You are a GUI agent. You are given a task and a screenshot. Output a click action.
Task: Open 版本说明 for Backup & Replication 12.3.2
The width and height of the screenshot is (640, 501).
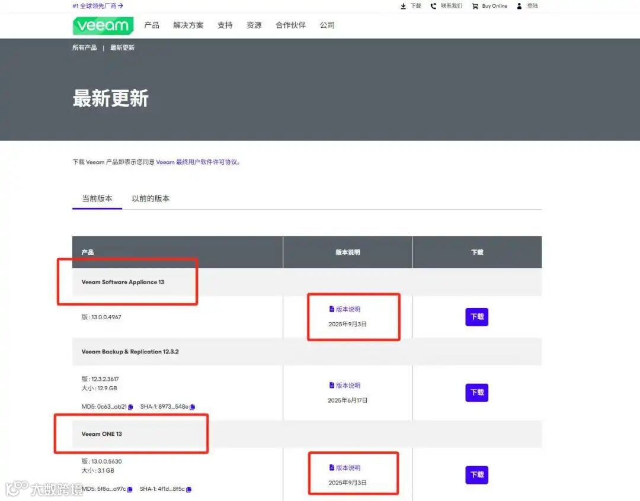click(x=348, y=386)
